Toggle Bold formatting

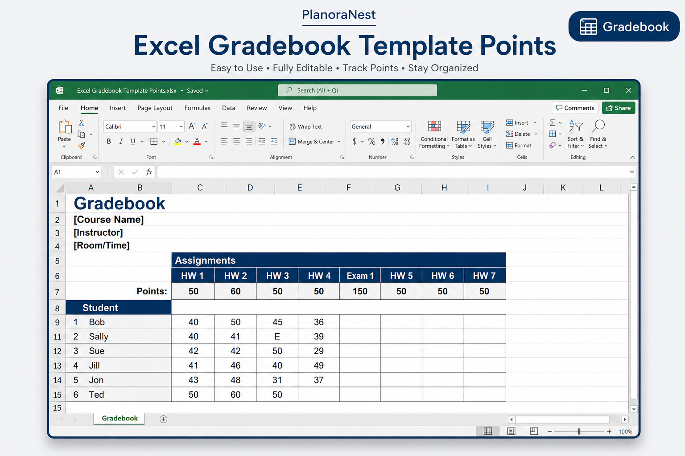109,142
